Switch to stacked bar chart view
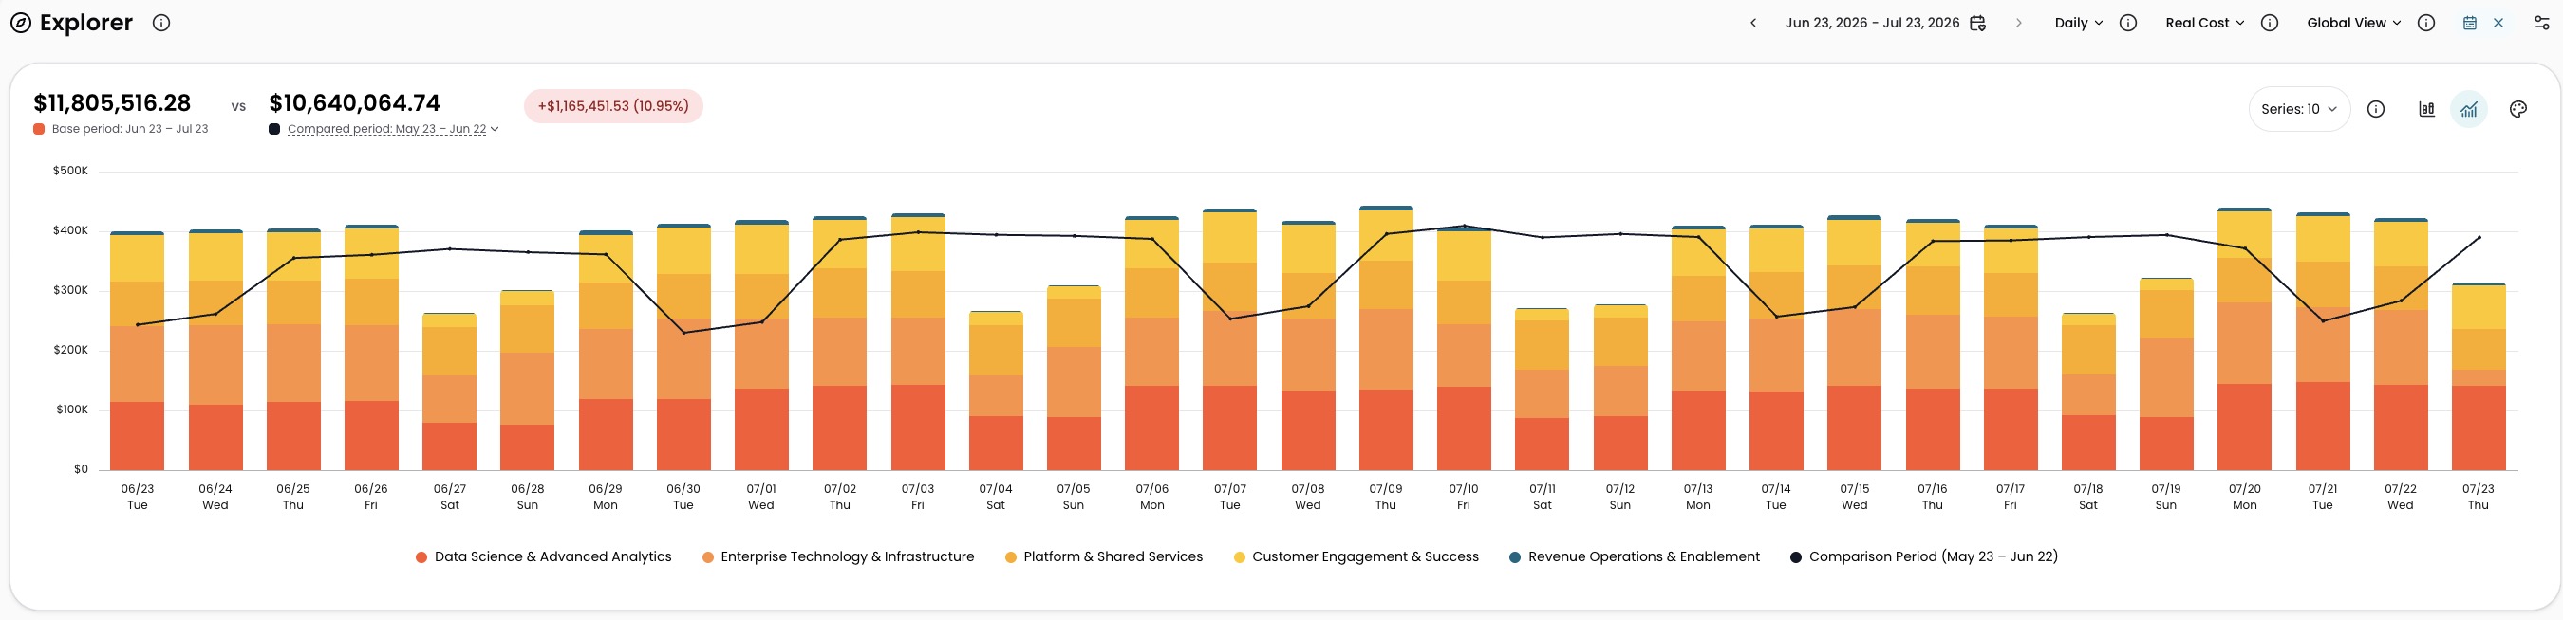2563x620 pixels. coord(2426,109)
